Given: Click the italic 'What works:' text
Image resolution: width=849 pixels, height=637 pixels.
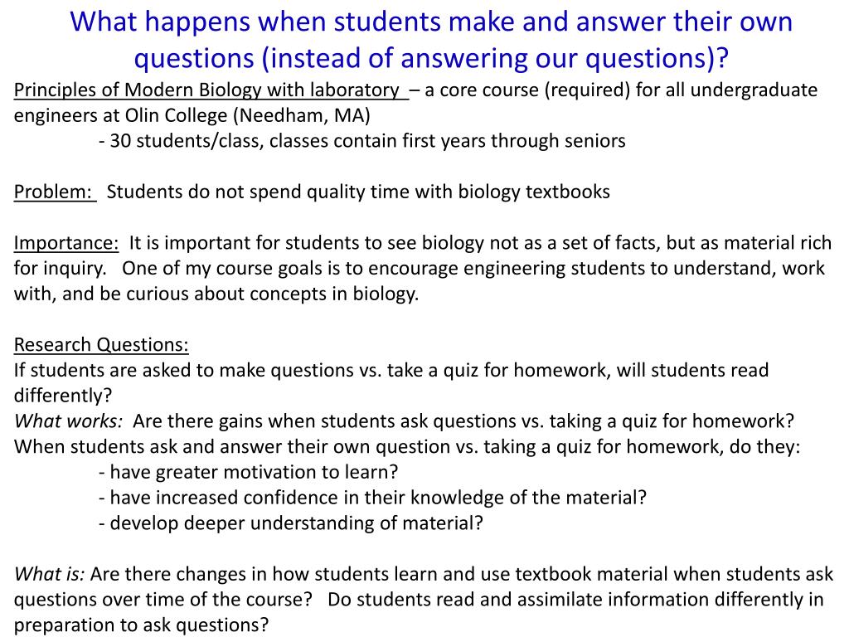Looking at the screenshot, I should pyautogui.click(x=68, y=421).
